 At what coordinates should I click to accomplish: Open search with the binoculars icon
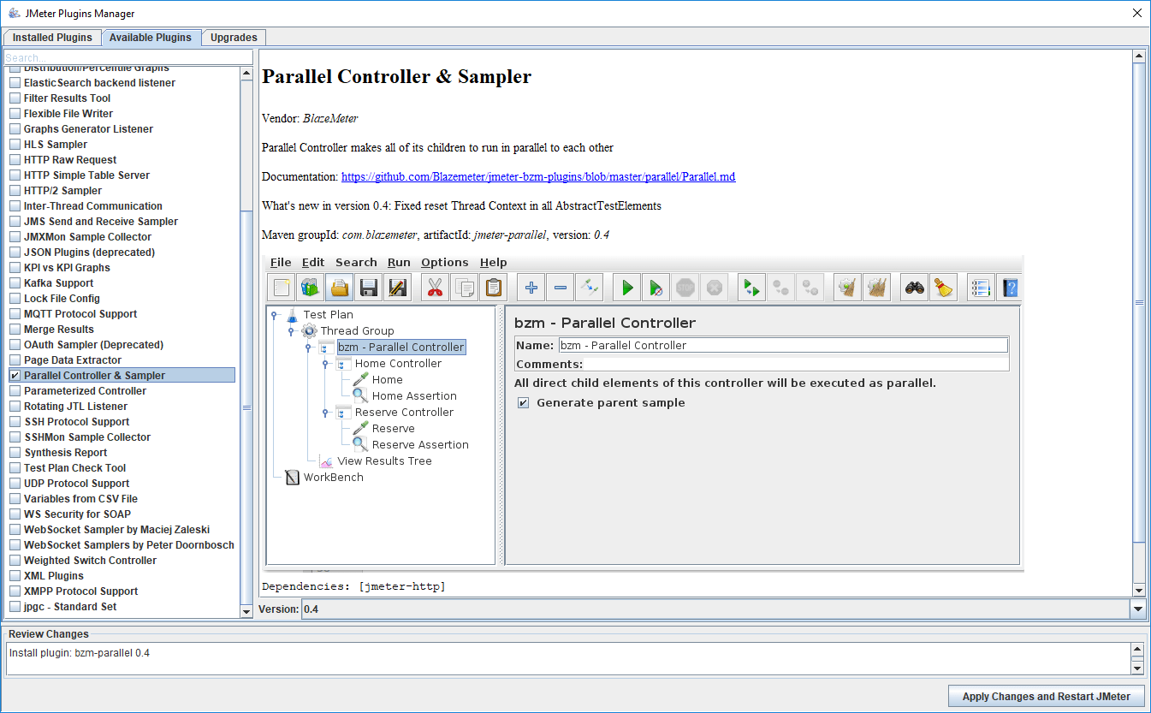(913, 287)
